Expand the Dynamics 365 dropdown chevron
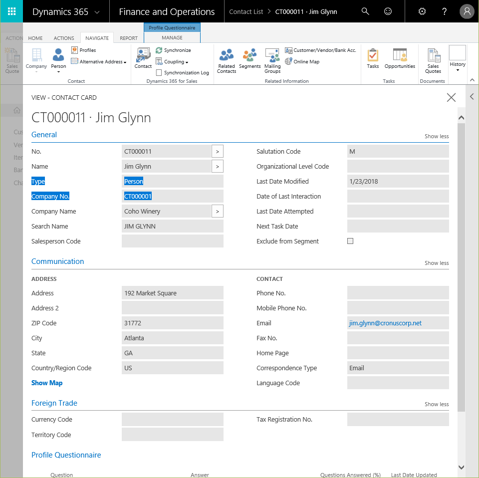This screenshot has height=478, width=479. point(97,12)
